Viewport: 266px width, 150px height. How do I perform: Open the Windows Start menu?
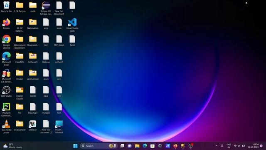click(x=75, y=146)
